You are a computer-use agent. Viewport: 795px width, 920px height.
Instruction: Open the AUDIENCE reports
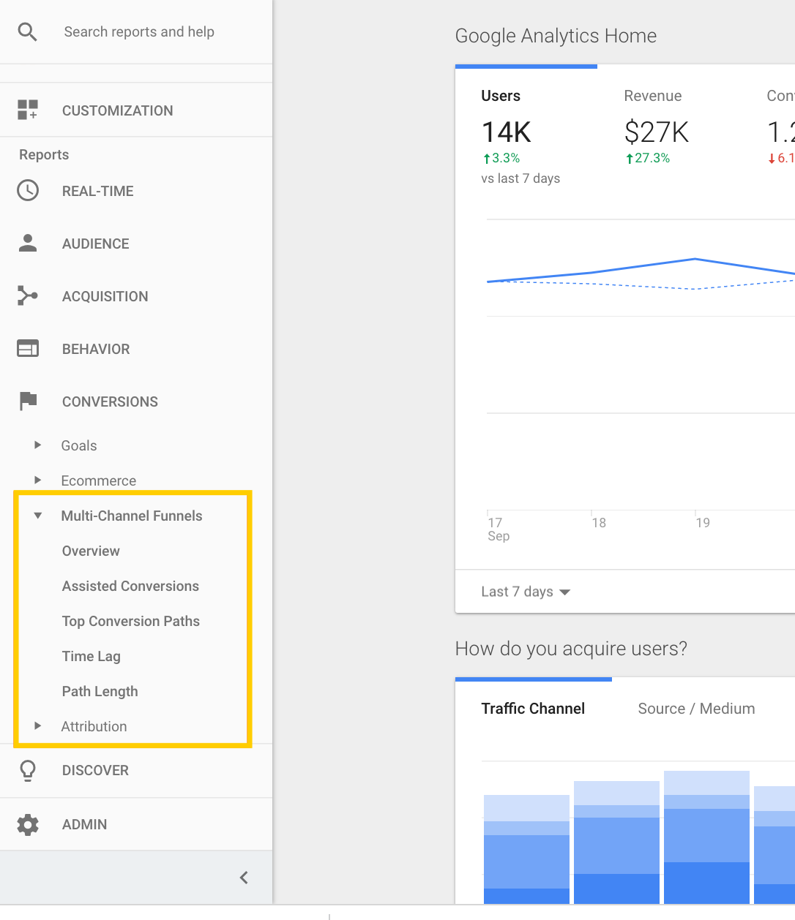95,244
